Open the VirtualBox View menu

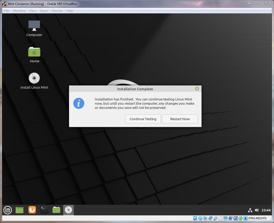(x=33, y=11)
